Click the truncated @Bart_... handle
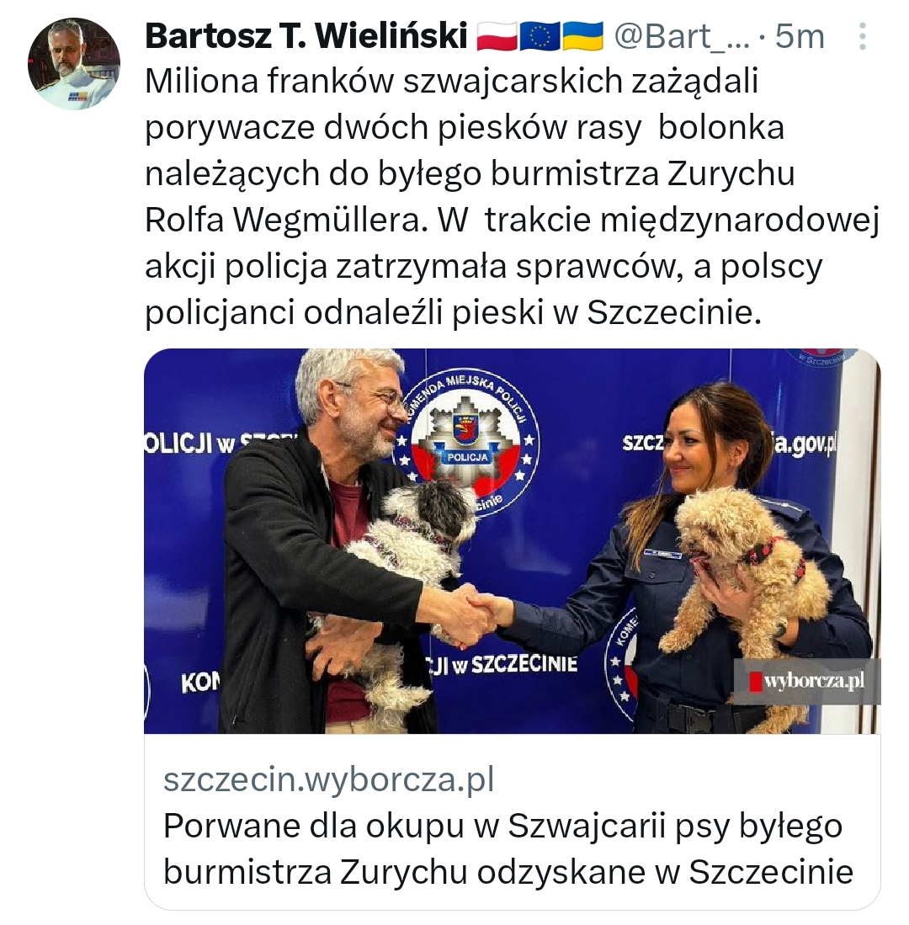This screenshot has height=925, width=909. coord(682,36)
